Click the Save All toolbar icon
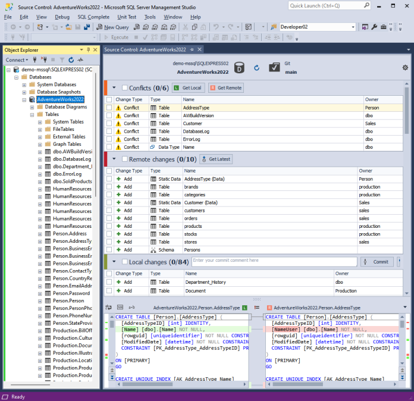414x401 pixels. click(87, 27)
